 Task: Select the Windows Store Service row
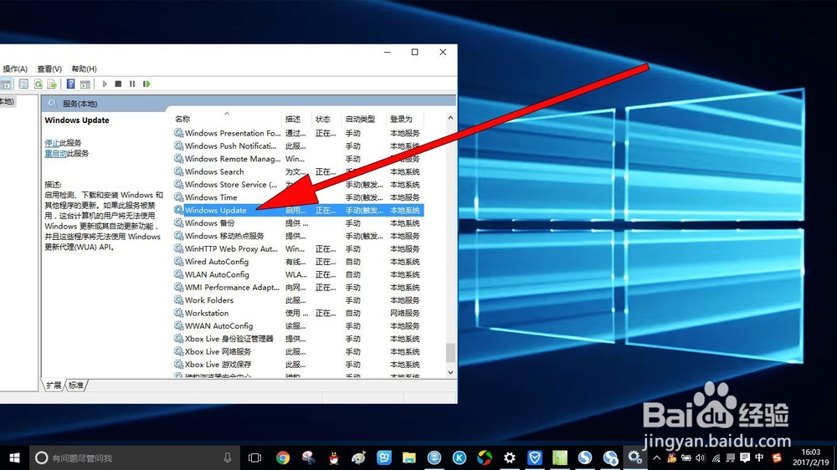pos(298,185)
